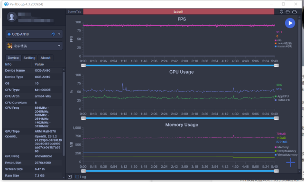Click CPU Usage chart left slider handle
This screenshot has width=304, height=182.
(83, 118)
